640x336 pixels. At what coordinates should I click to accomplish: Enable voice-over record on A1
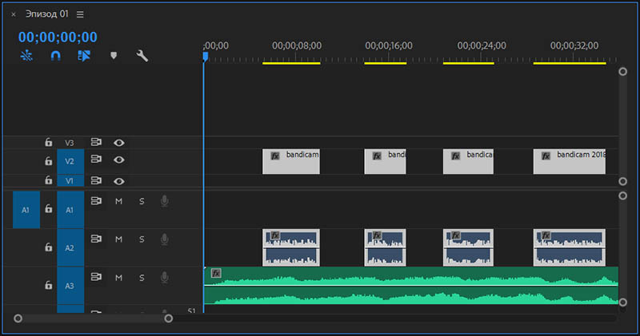coord(165,201)
